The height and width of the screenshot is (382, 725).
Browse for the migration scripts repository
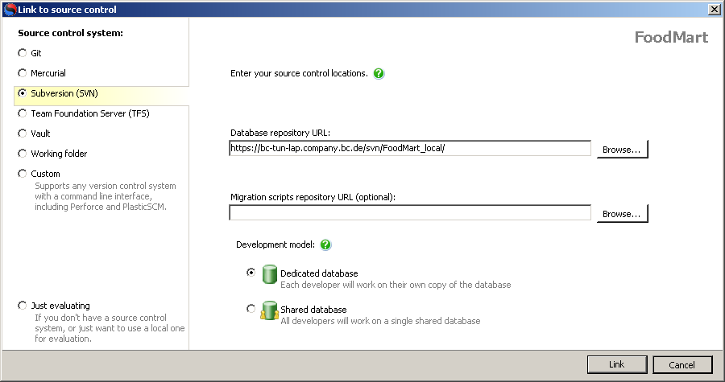(x=623, y=214)
